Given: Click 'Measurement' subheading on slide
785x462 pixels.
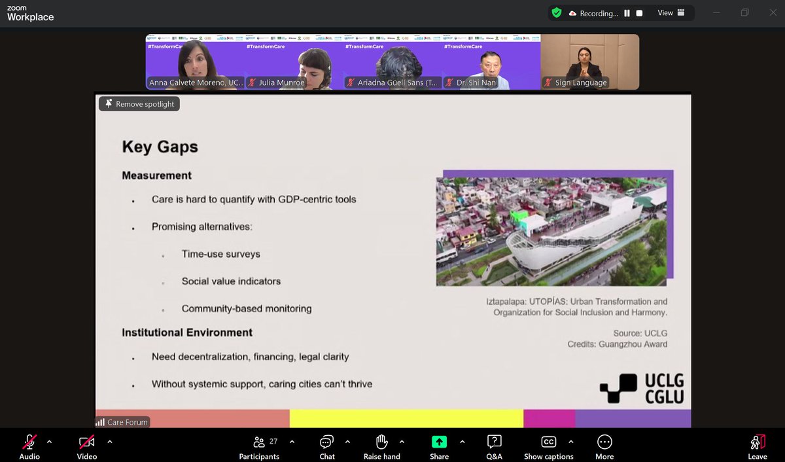Looking at the screenshot, I should click(x=156, y=175).
